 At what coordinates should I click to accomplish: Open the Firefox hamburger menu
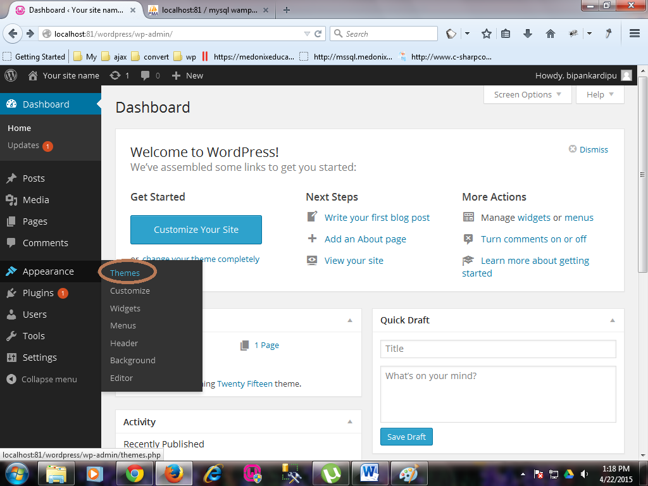coord(634,34)
